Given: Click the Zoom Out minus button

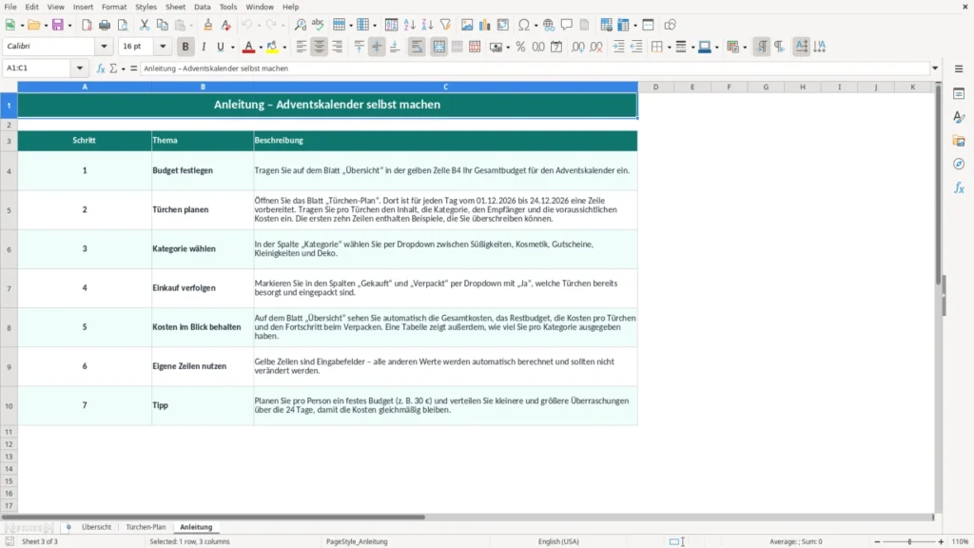Looking at the screenshot, I should pyautogui.click(x=877, y=541).
